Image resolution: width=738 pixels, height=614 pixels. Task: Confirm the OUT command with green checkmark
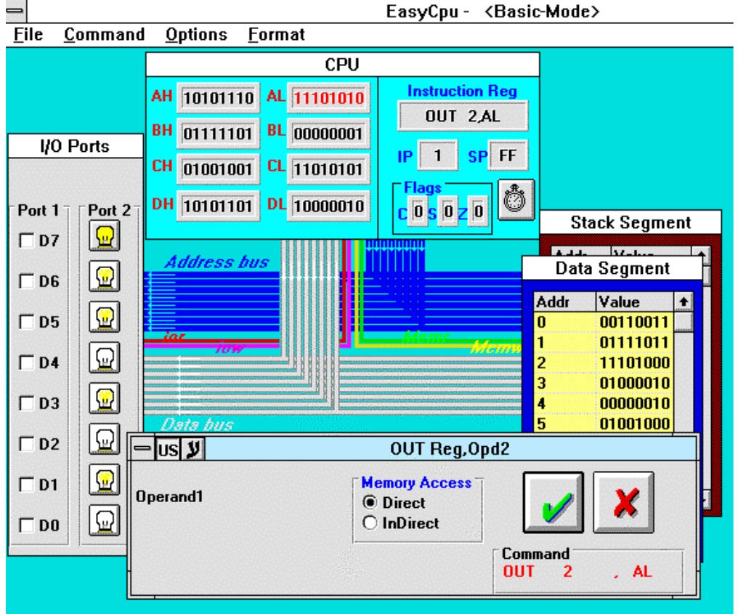pos(553,502)
